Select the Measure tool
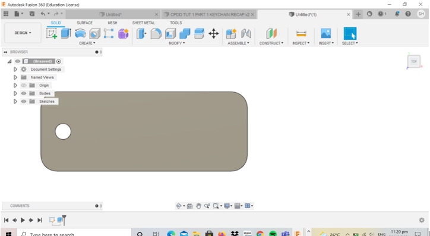This screenshot has height=236, width=430. tap(301, 33)
